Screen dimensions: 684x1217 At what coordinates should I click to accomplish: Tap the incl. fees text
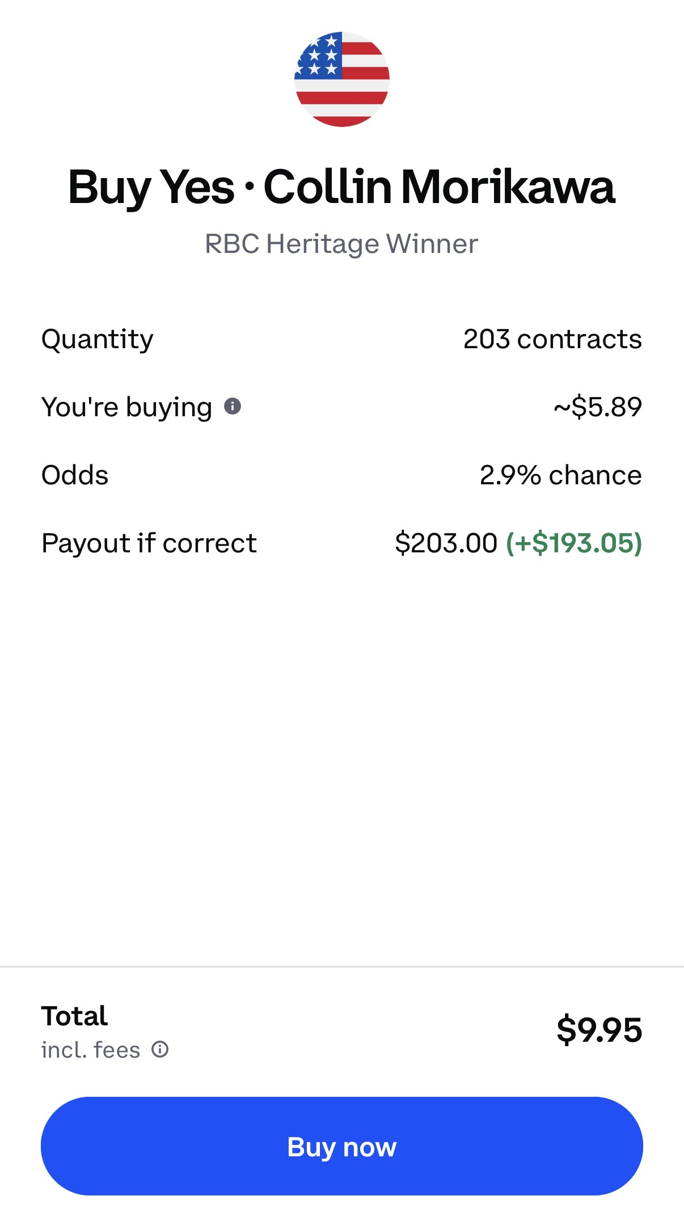tap(91, 1050)
